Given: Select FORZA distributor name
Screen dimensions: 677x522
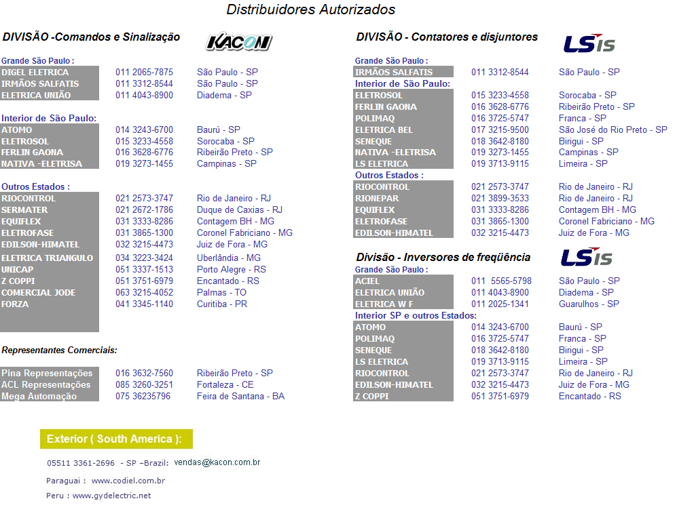Looking at the screenshot, I should 15,304.
